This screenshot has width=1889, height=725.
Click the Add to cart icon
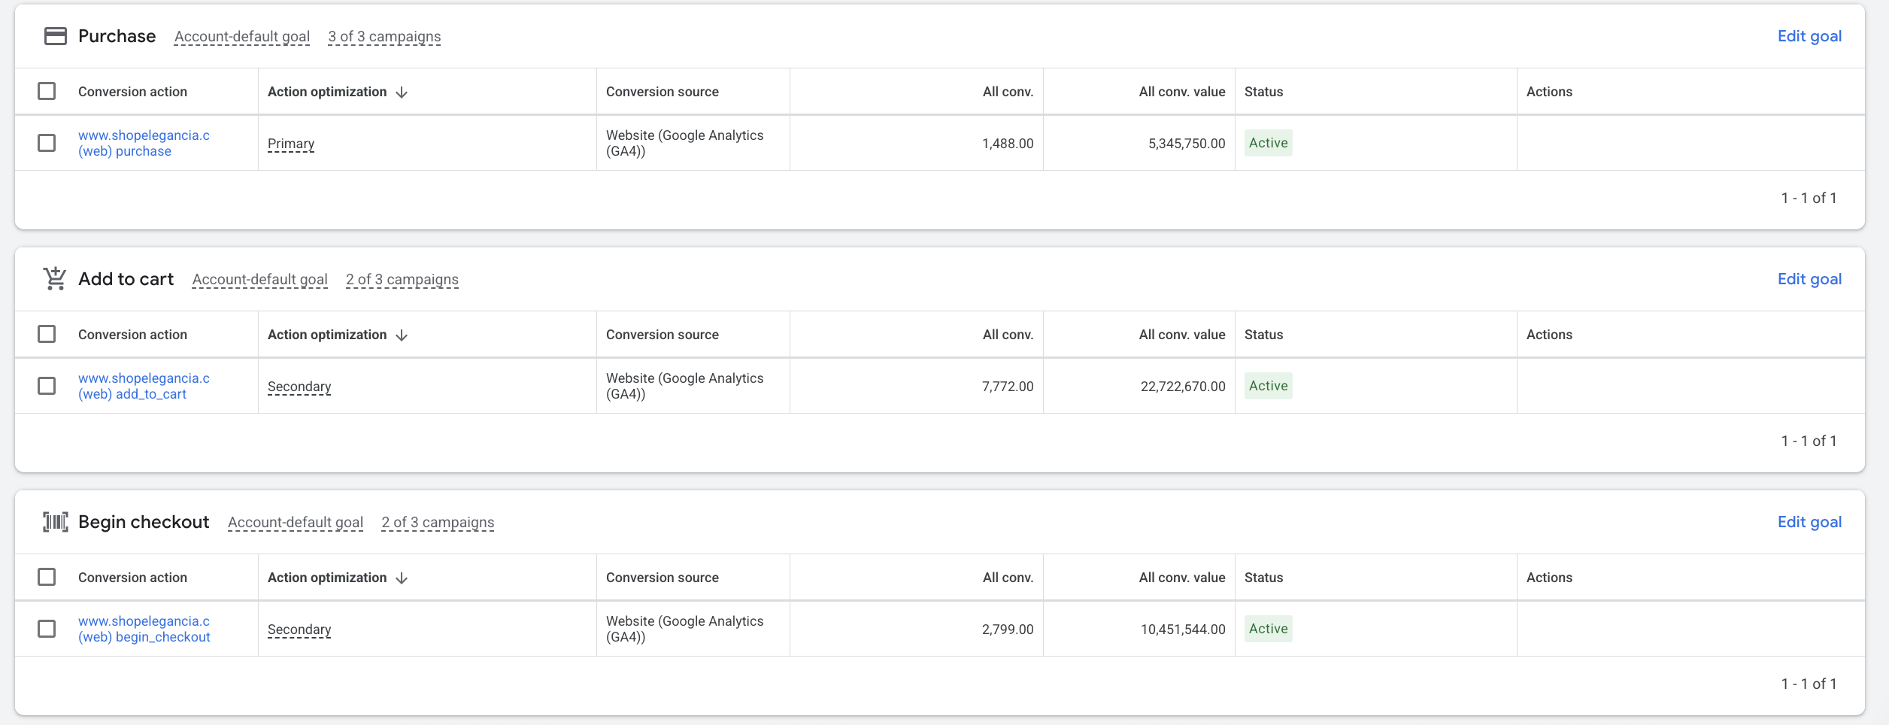click(55, 279)
